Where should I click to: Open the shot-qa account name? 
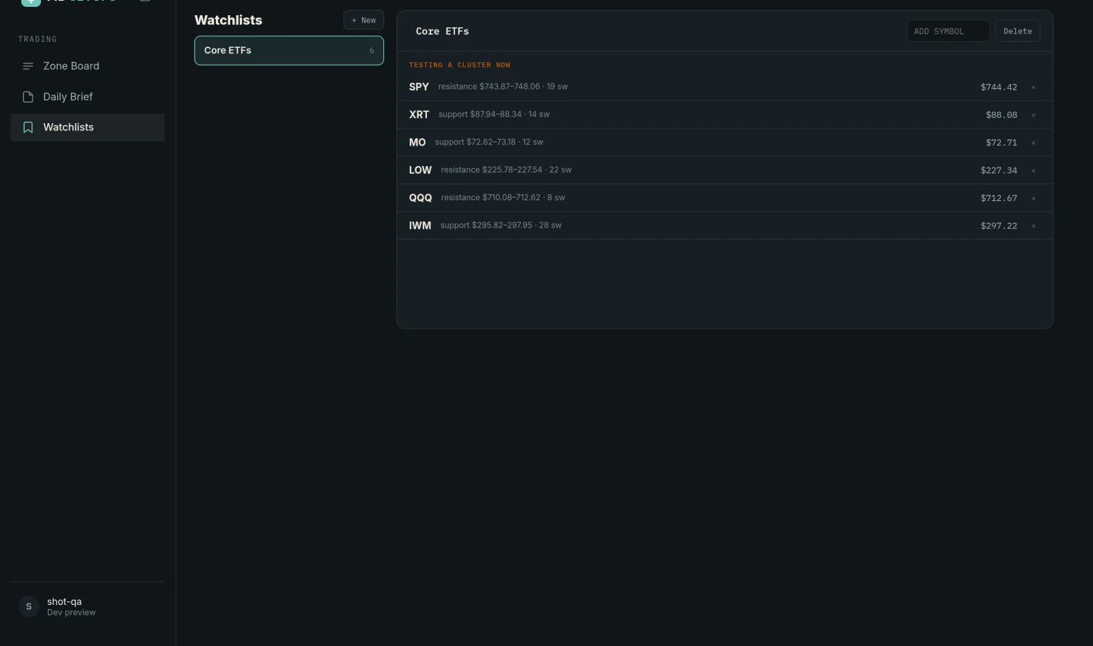click(64, 602)
